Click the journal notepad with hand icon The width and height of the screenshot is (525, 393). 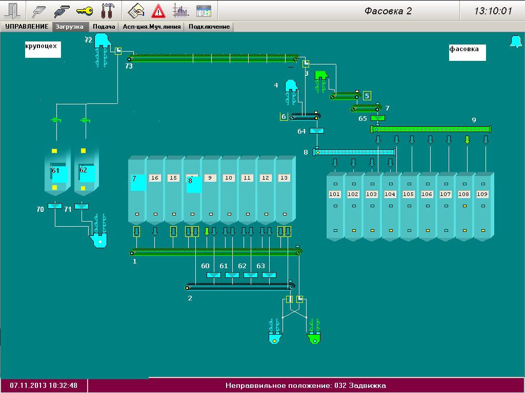click(x=136, y=11)
